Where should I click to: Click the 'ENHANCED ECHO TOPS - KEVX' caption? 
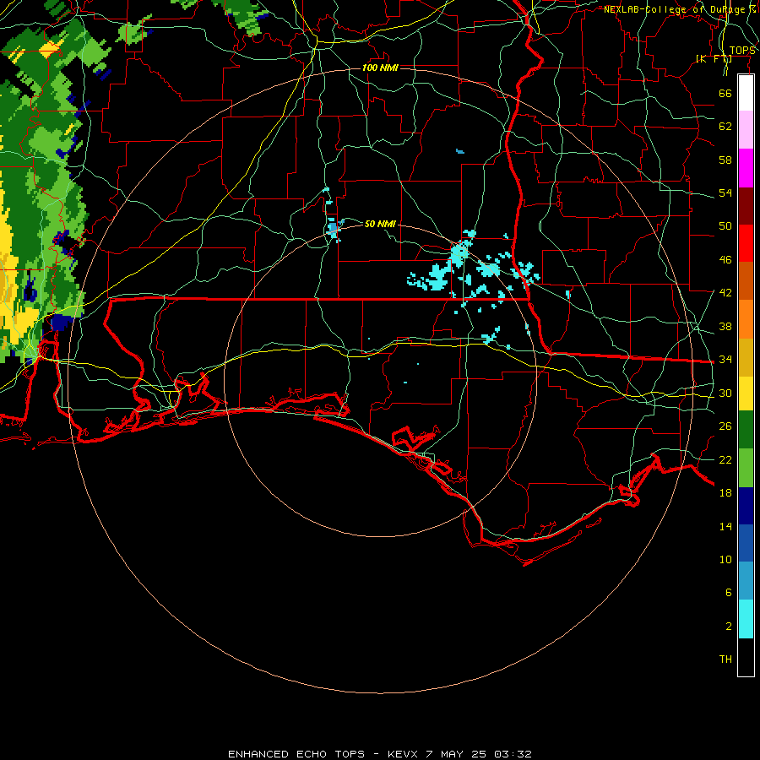pyautogui.click(x=323, y=754)
